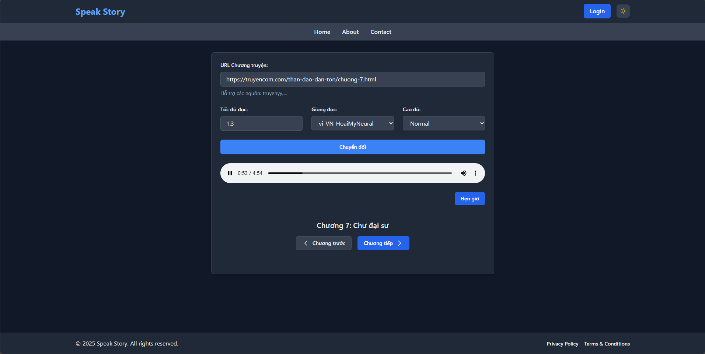
Task: Seek on the audio progress bar
Action: (360, 173)
